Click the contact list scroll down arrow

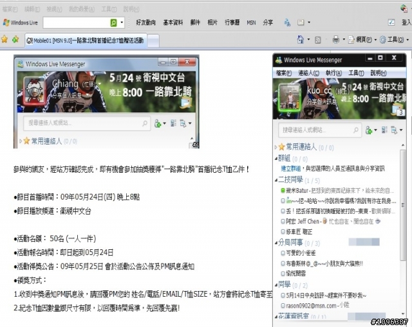point(403,314)
